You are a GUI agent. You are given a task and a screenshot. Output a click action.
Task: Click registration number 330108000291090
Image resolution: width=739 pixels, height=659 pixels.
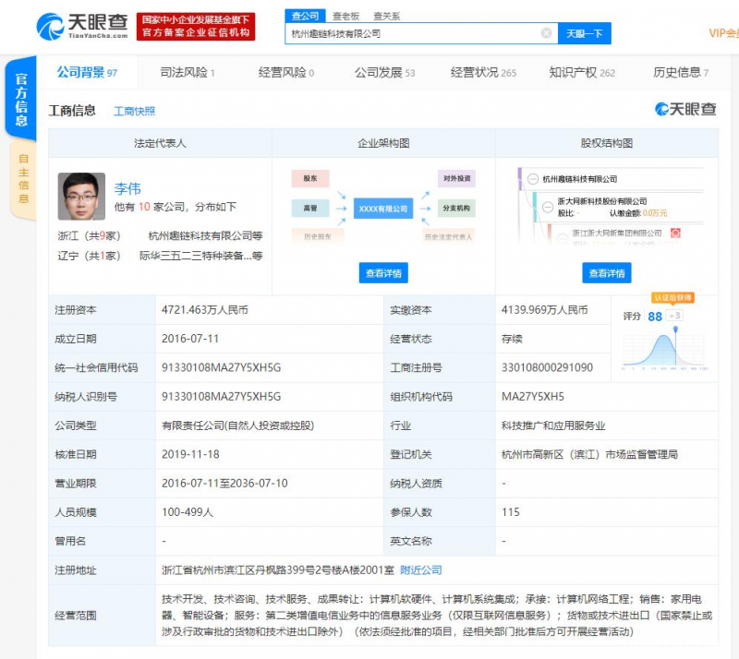pyautogui.click(x=547, y=367)
